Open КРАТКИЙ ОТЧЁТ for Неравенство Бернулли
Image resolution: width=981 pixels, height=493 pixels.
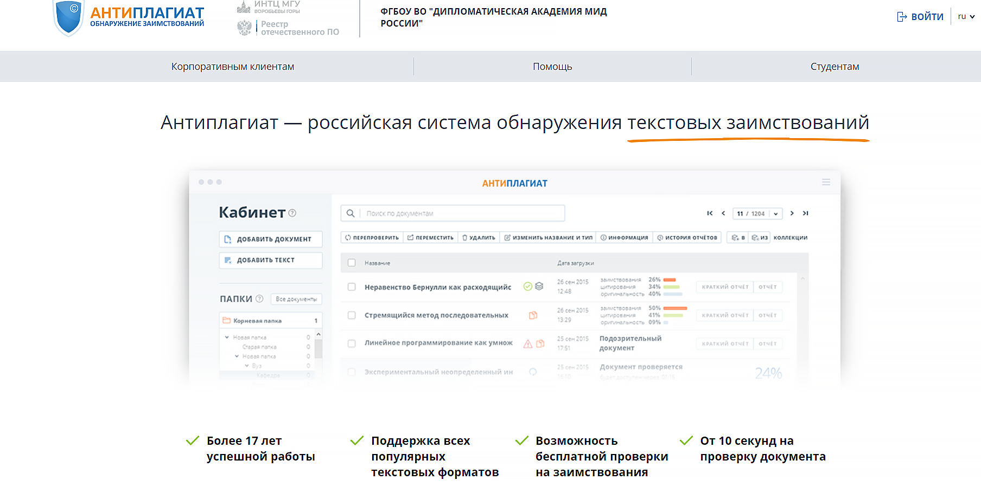pyautogui.click(x=725, y=287)
